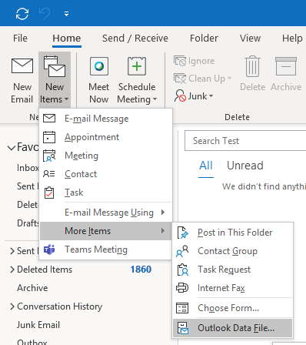This screenshot has width=306, height=345.
Task: Click the Search Test input box
Action: pos(245,141)
